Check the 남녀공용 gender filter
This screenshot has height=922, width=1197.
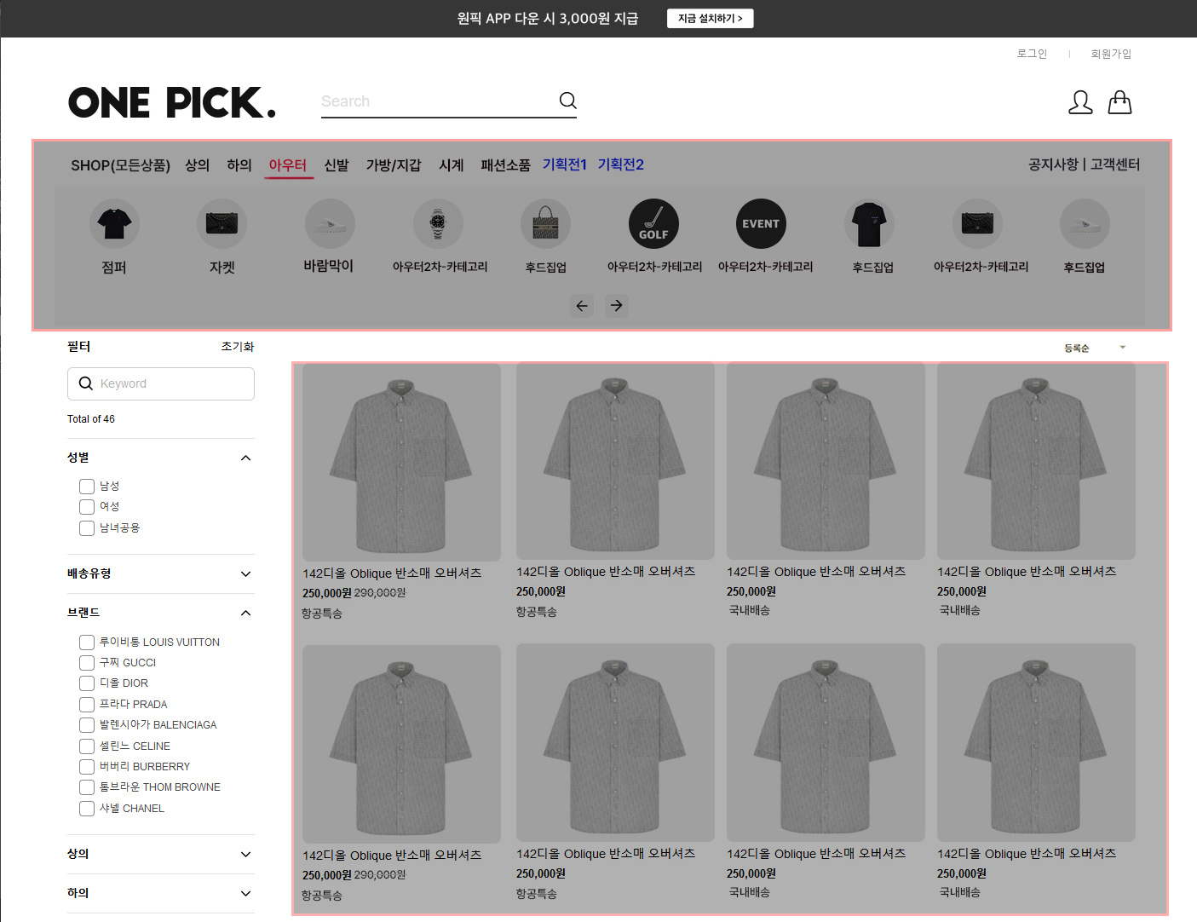(87, 528)
